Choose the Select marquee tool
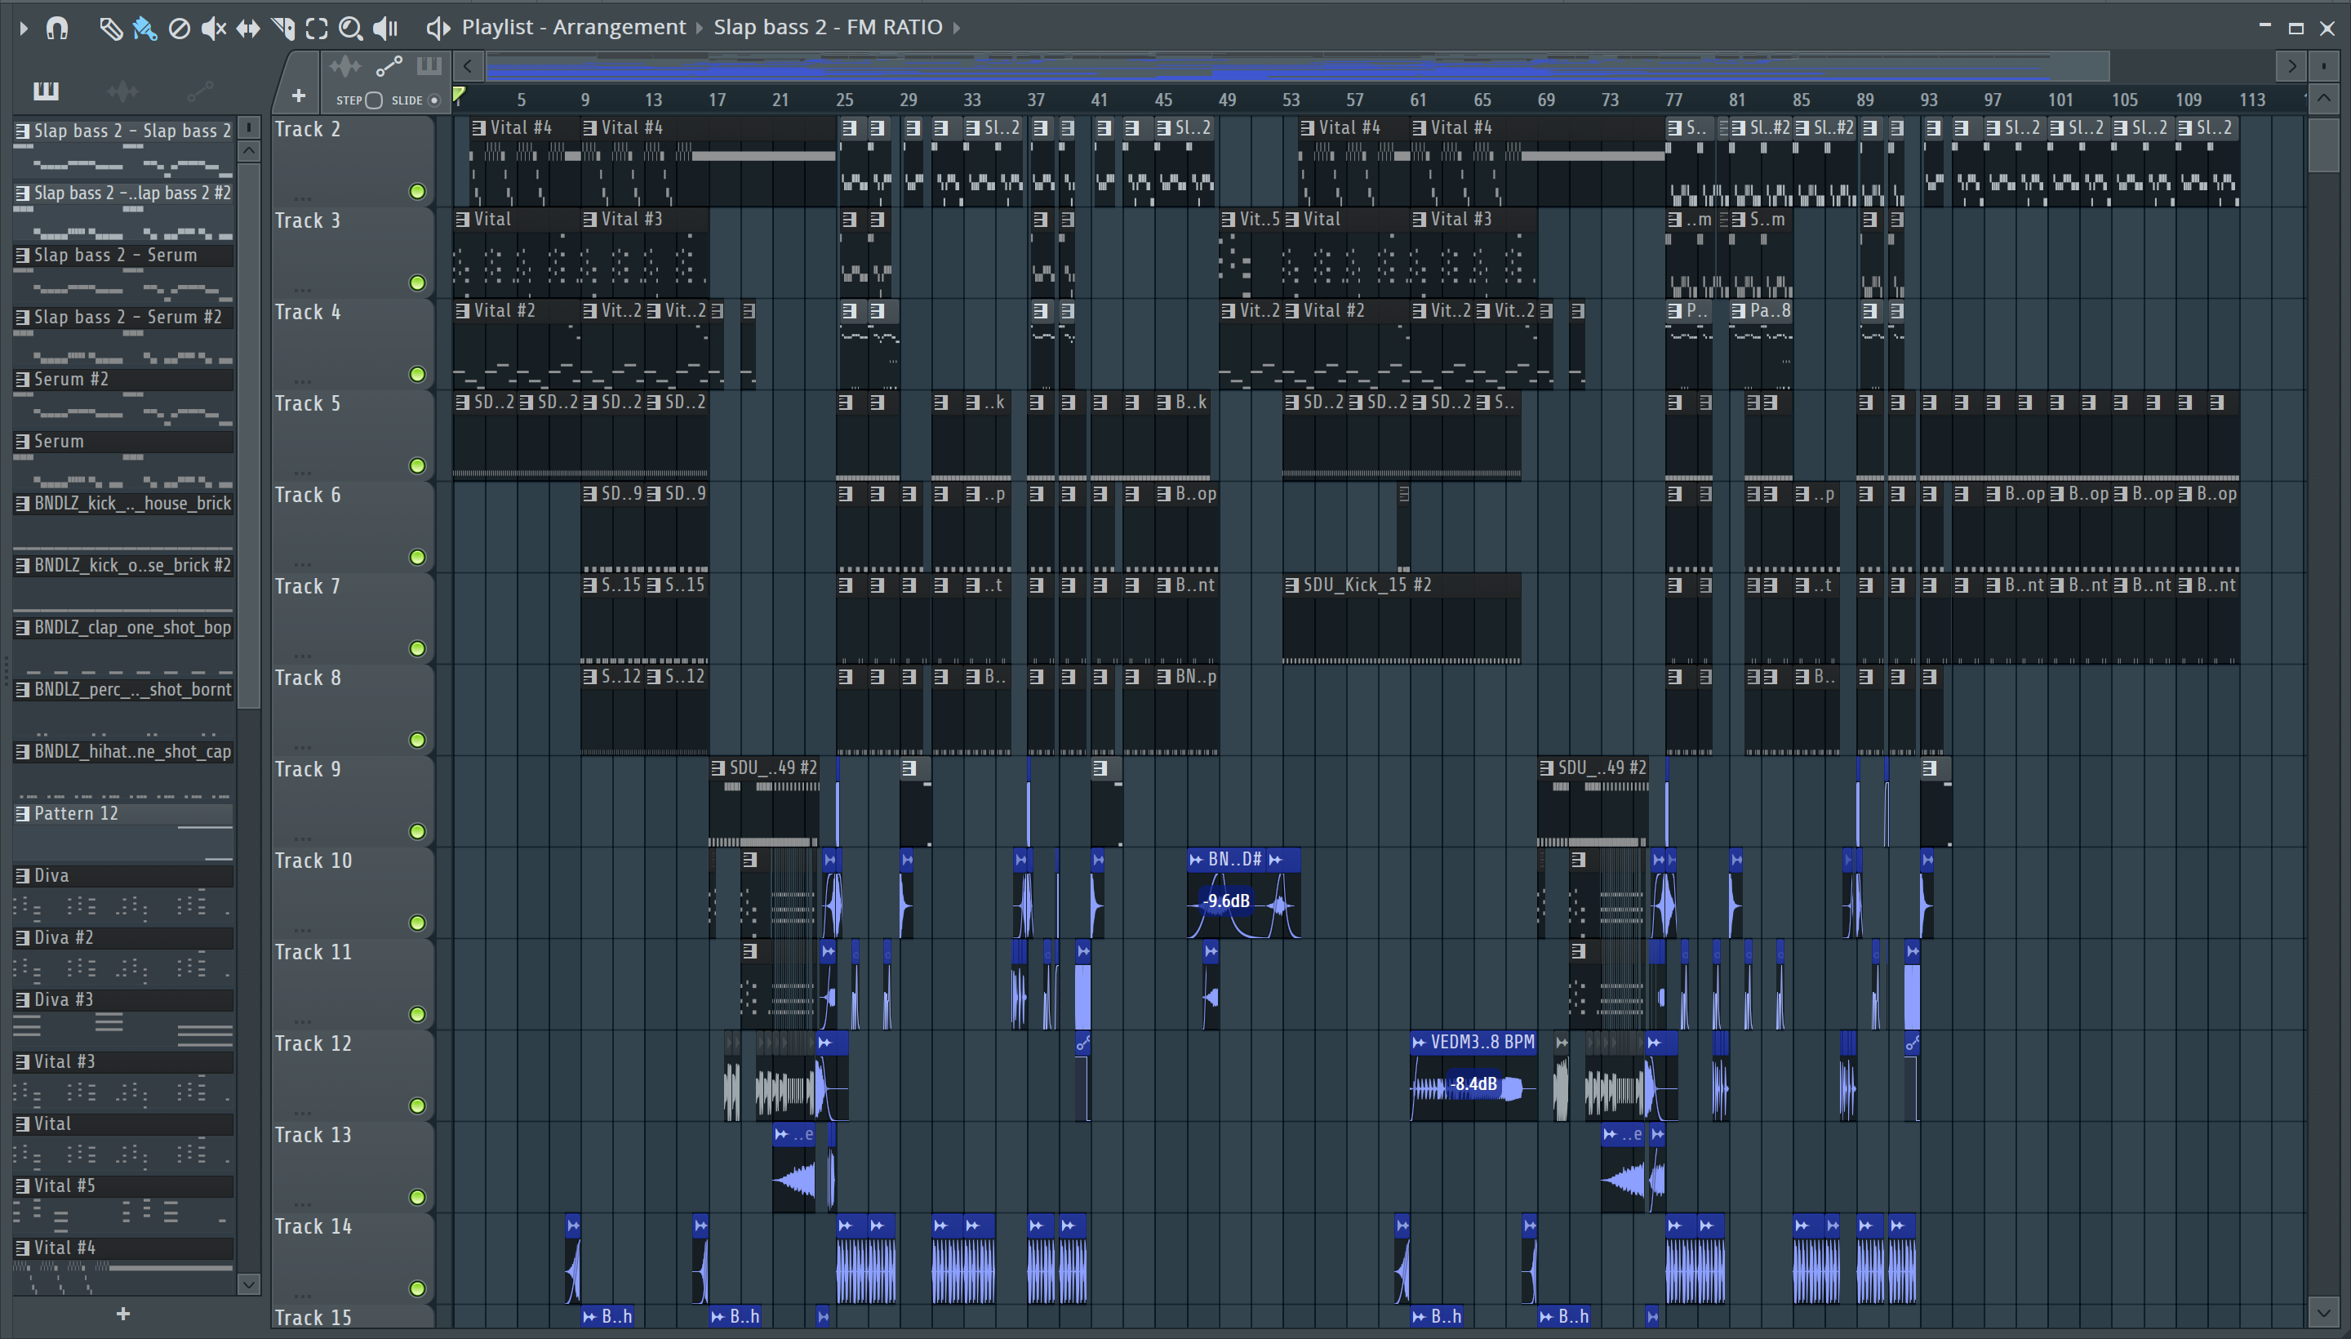The image size is (2351, 1339). pyautogui.click(x=316, y=29)
